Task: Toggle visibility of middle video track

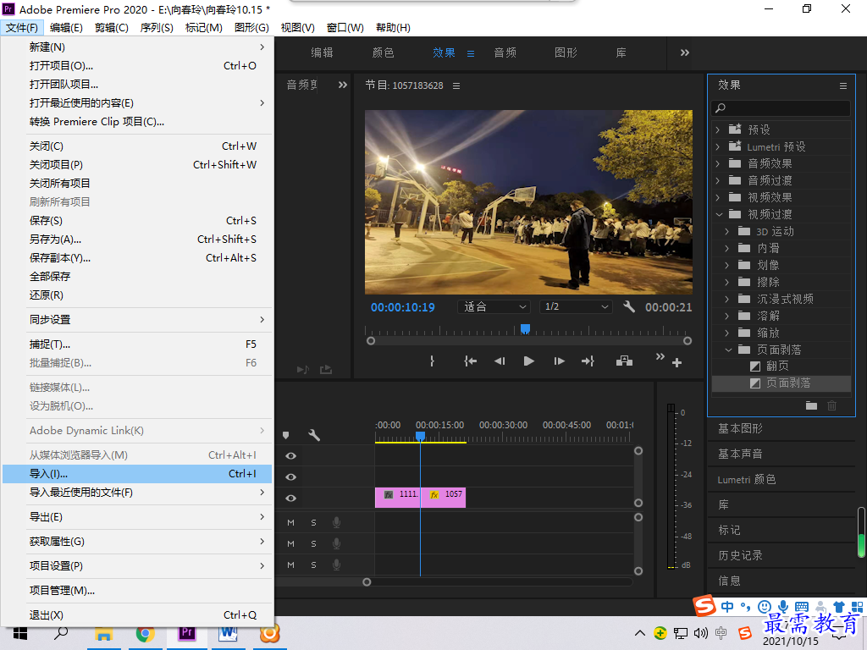Action: pyautogui.click(x=291, y=476)
